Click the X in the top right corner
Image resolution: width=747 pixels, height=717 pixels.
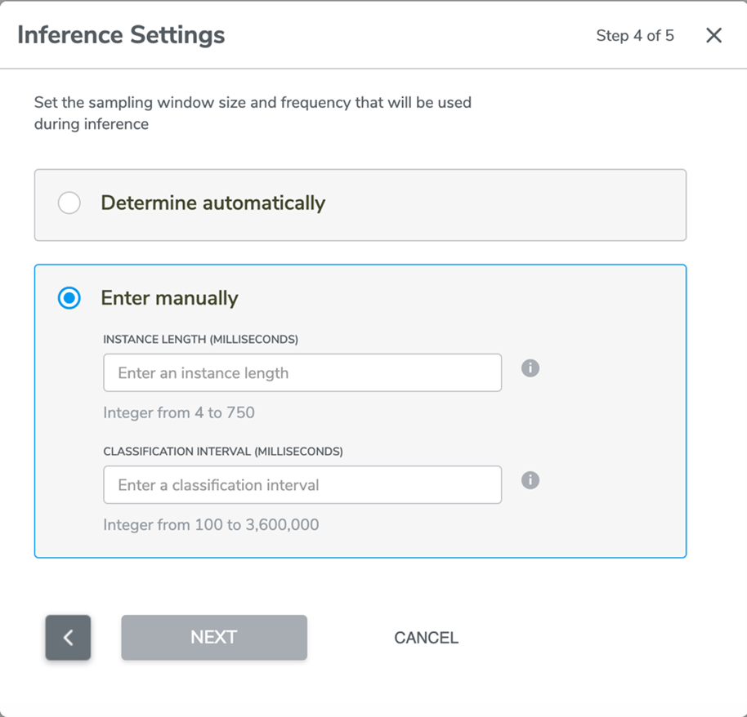click(713, 35)
